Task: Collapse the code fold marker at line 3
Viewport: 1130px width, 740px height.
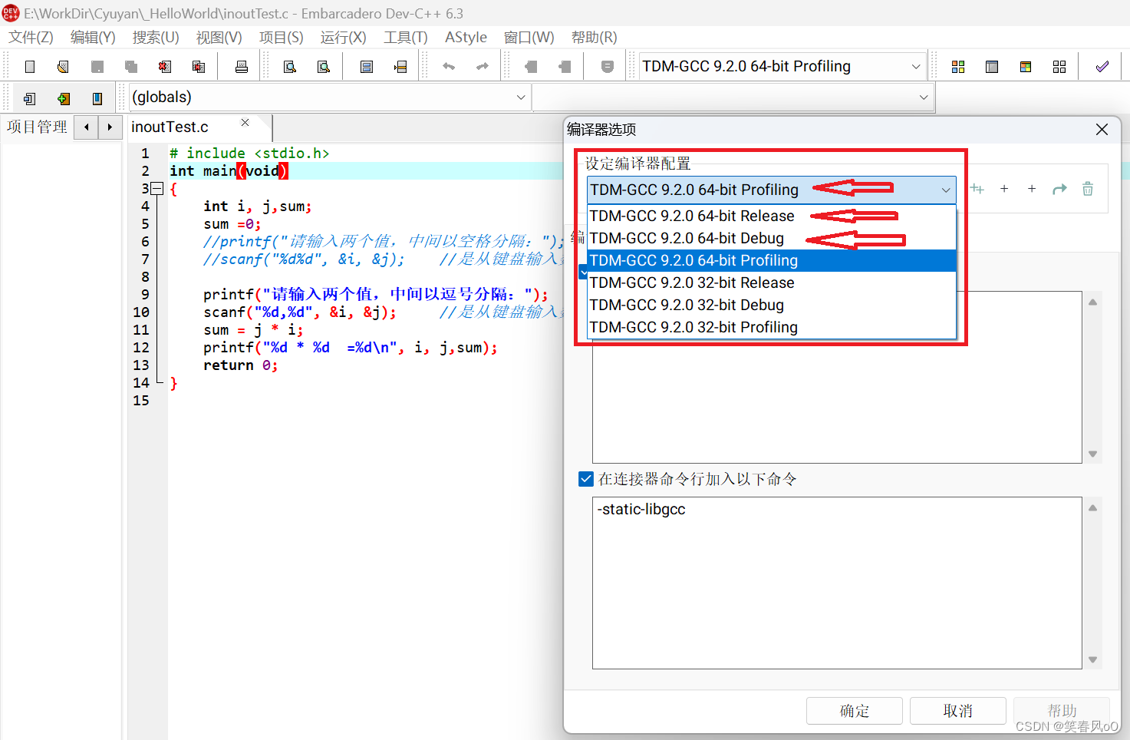Action: tap(156, 188)
